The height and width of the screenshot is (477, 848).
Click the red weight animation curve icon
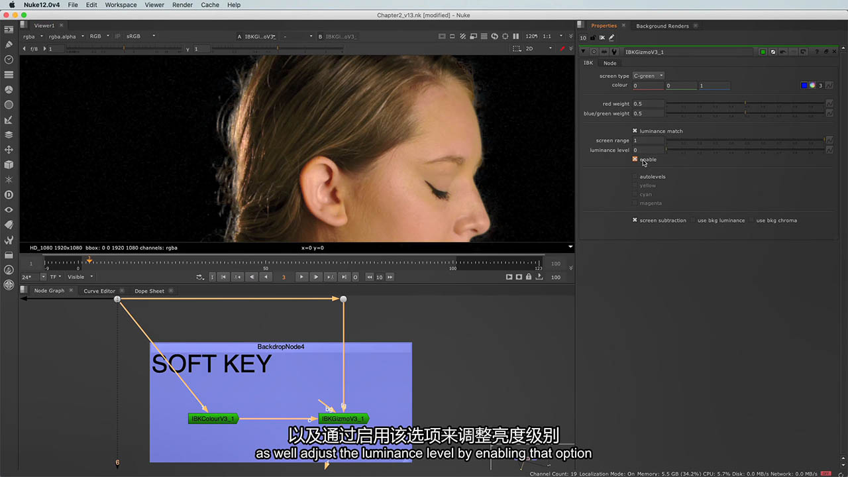pyautogui.click(x=829, y=104)
